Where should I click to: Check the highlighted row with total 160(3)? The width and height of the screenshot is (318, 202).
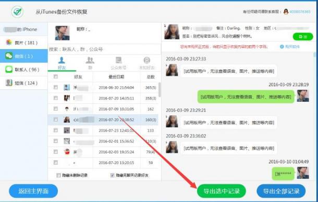click(x=56, y=120)
